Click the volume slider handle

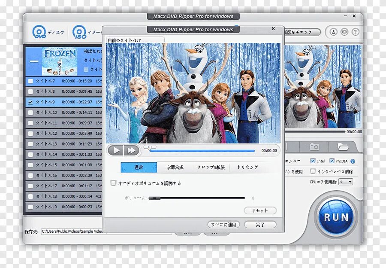[x=154, y=198]
